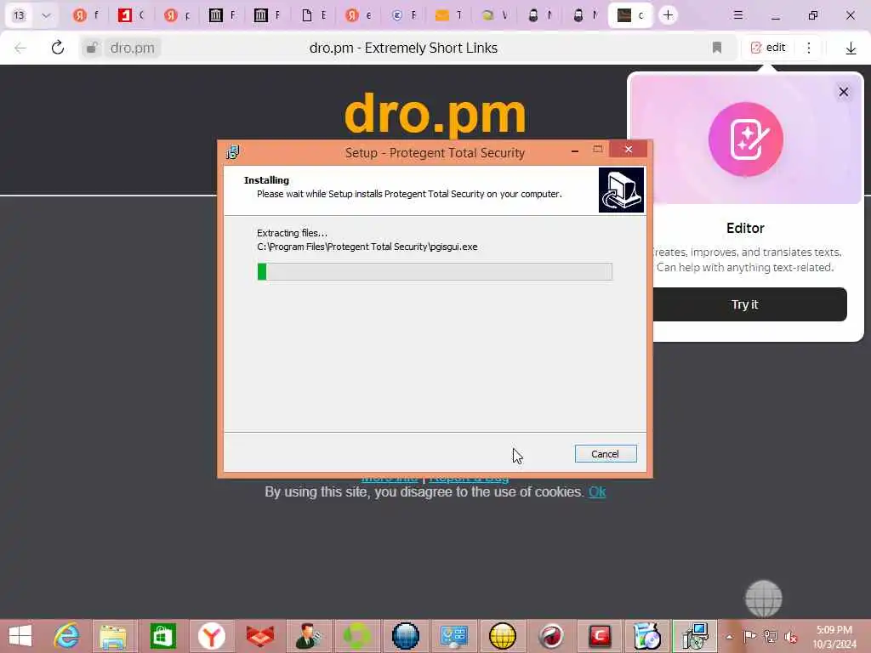Open the tab counter showing 13
This screenshot has width=871, height=653.
(20, 15)
